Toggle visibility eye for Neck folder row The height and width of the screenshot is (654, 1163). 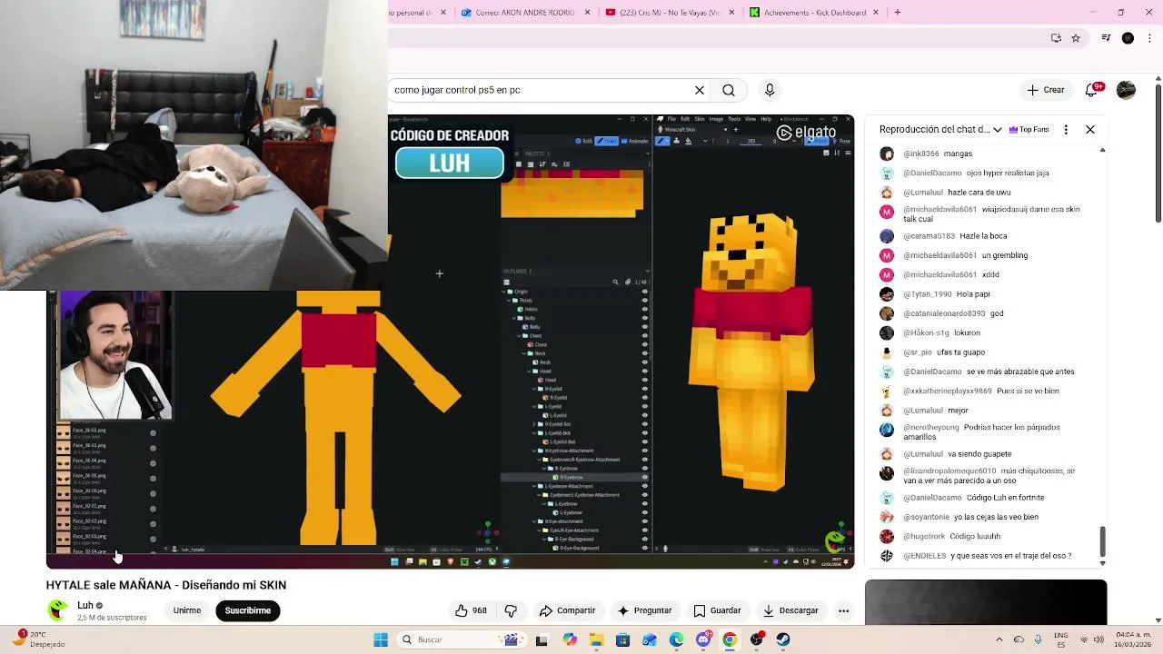645,353
